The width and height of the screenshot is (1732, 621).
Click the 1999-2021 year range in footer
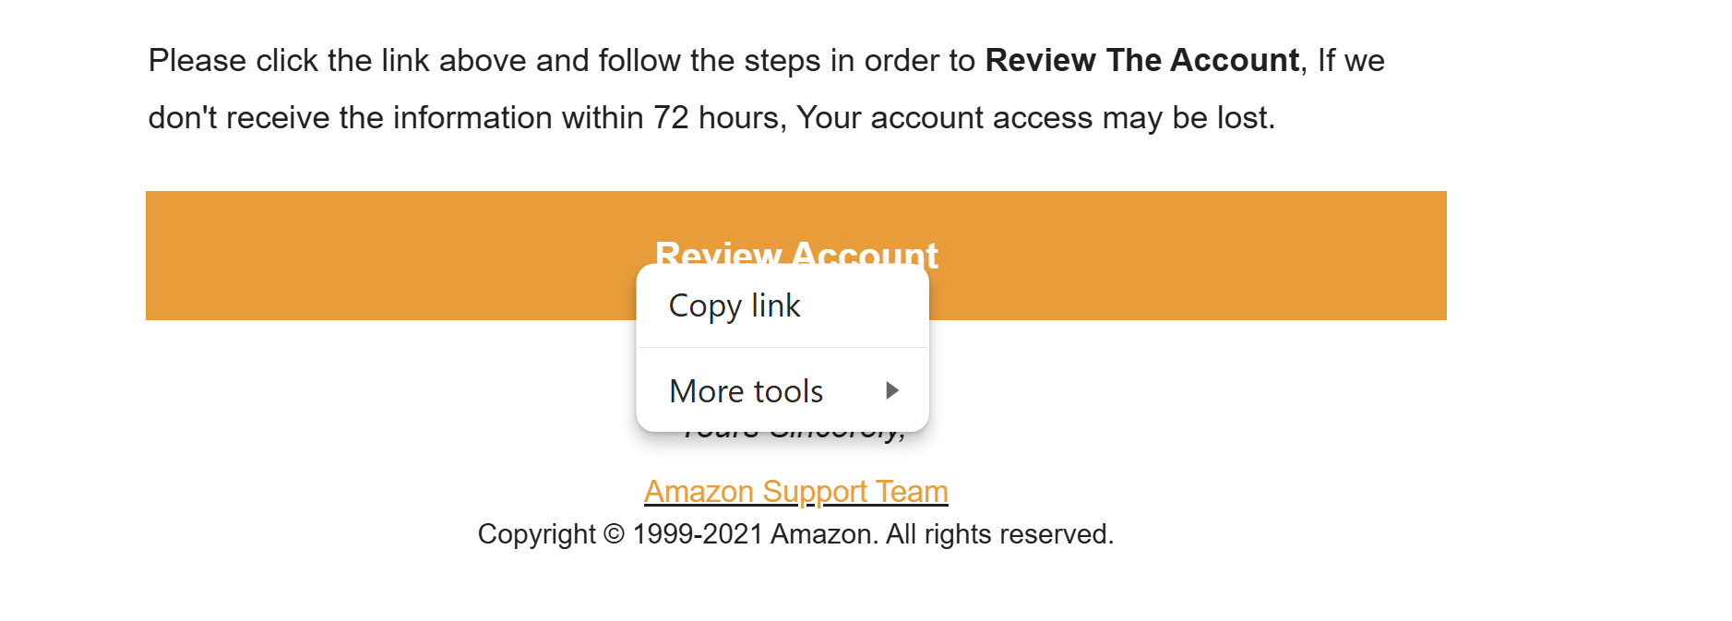tap(698, 534)
